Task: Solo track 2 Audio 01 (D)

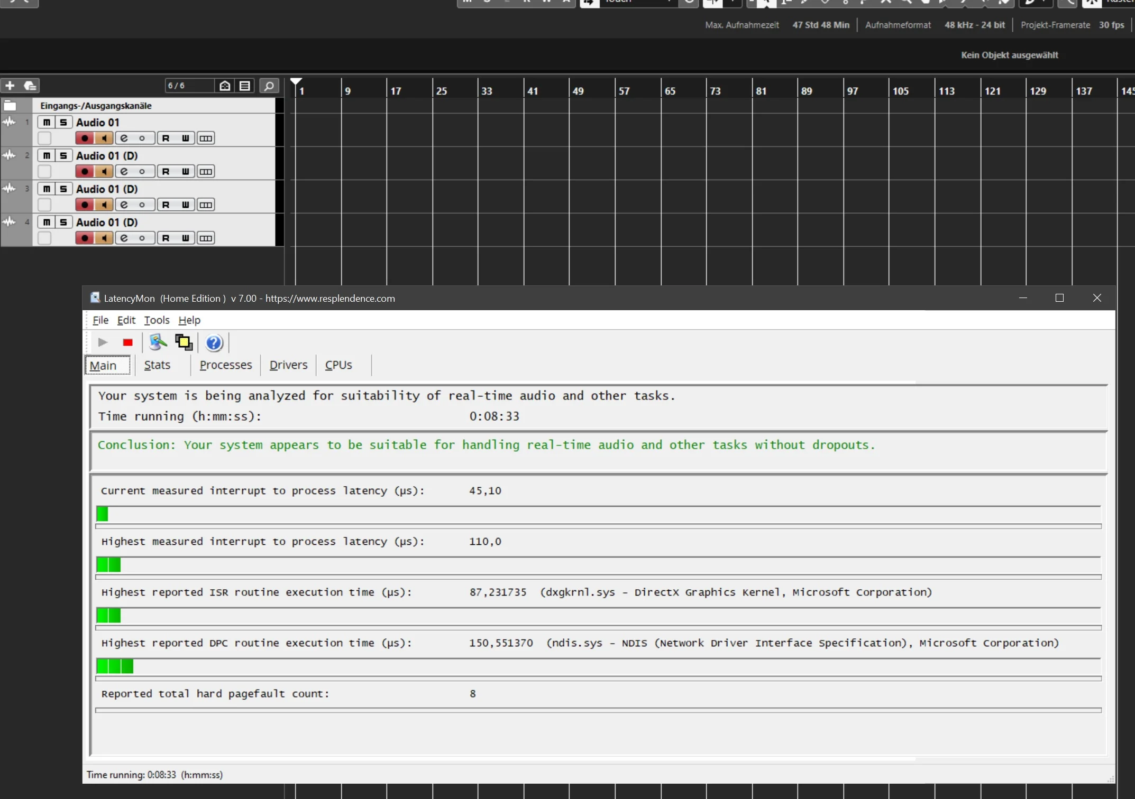Action: 63,155
